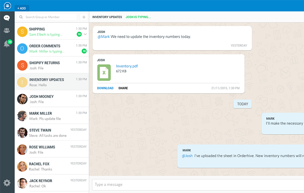The image size is (304, 193).
Task: Select the Shopify Returns conversation
Action: tap(52, 65)
